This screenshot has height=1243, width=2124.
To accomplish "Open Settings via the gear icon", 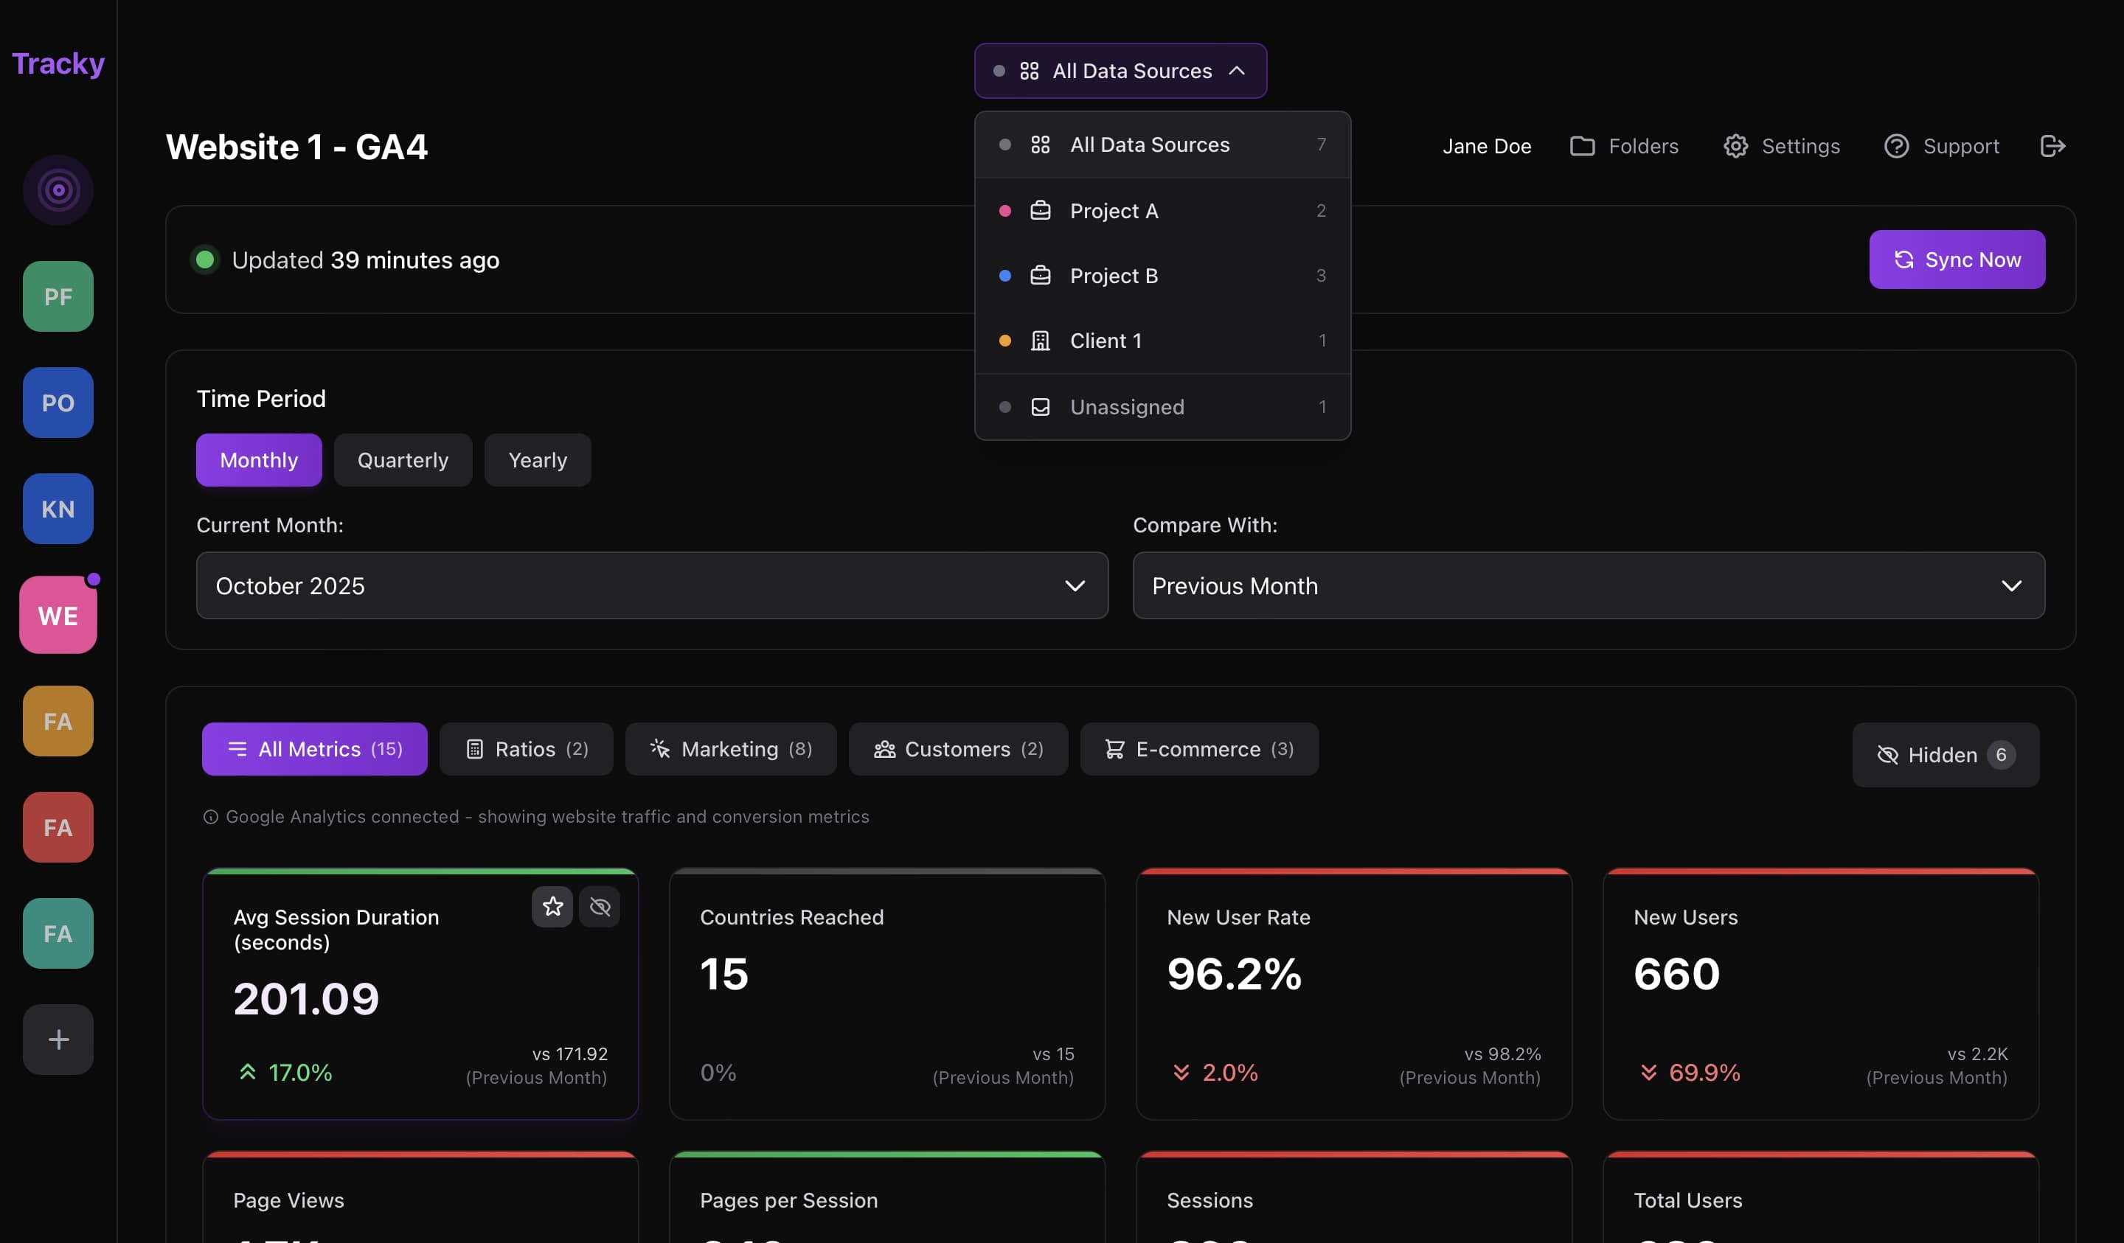I will [1735, 146].
